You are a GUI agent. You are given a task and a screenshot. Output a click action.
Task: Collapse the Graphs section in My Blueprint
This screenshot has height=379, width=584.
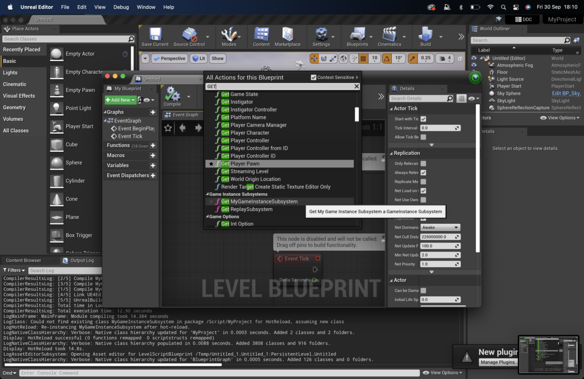tap(105, 112)
